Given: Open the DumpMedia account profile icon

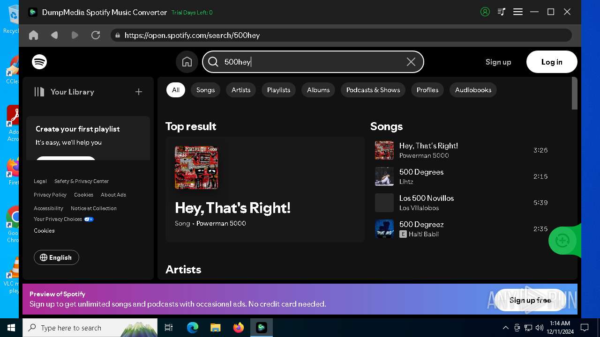Looking at the screenshot, I should pos(485,12).
